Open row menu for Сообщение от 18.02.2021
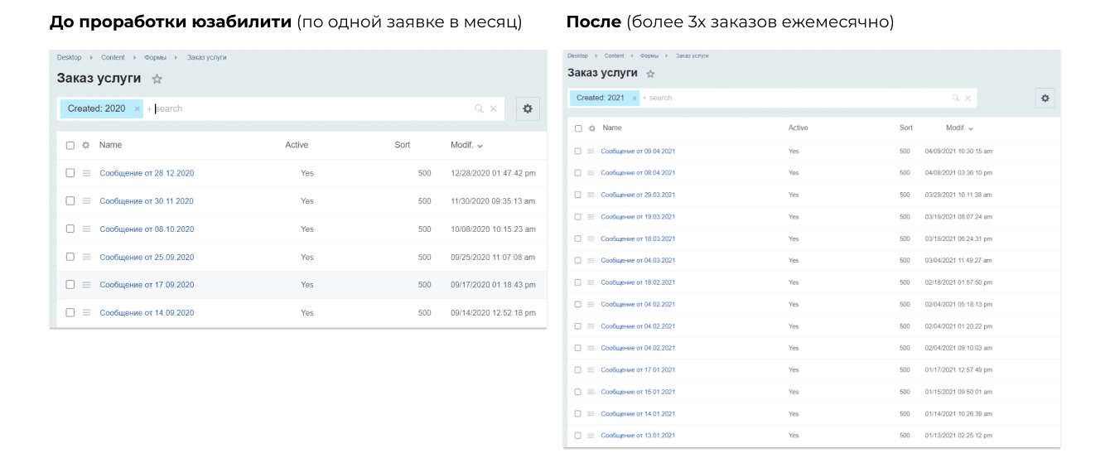This screenshot has width=1110, height=458. [x=591, y=282]
